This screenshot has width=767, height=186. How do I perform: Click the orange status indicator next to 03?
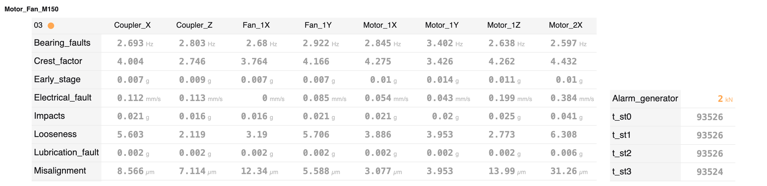[x=51, y=26]
